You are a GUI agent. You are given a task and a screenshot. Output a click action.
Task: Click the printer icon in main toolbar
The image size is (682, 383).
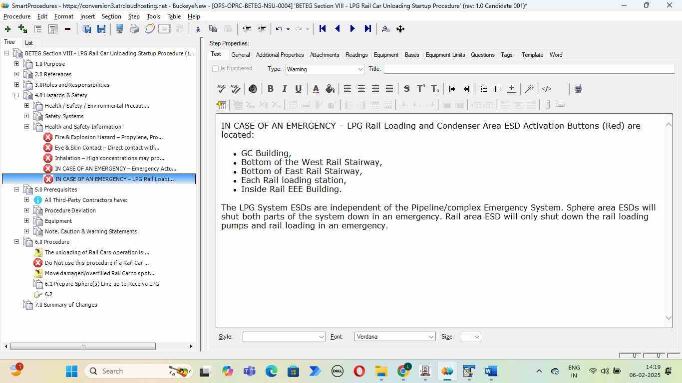pos(134,29)
